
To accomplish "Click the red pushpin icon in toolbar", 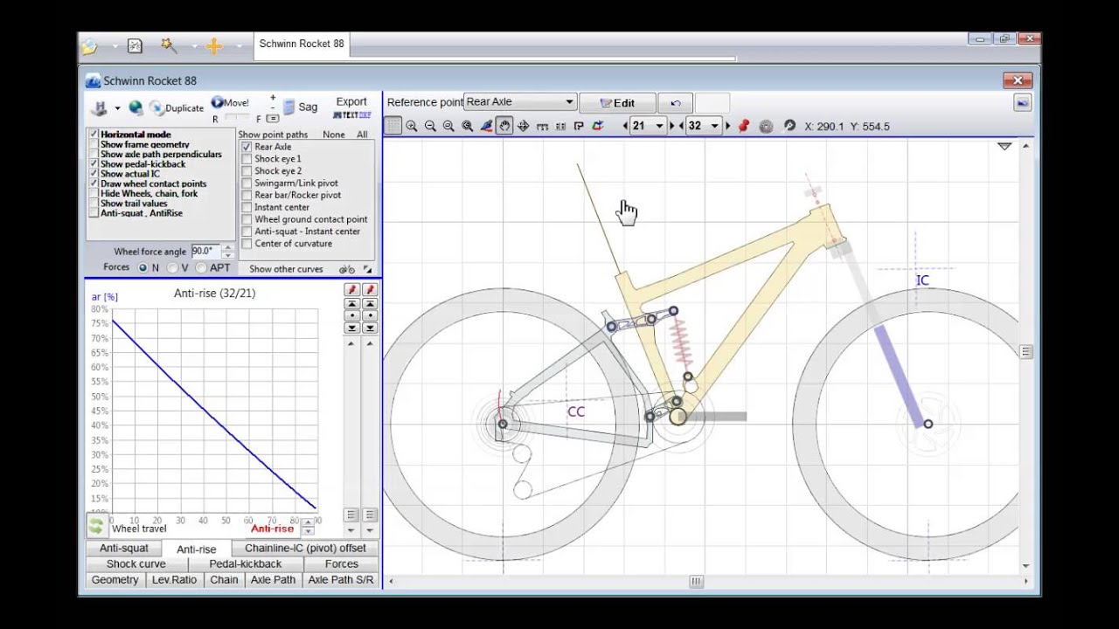I will click(x=744, y=126).
